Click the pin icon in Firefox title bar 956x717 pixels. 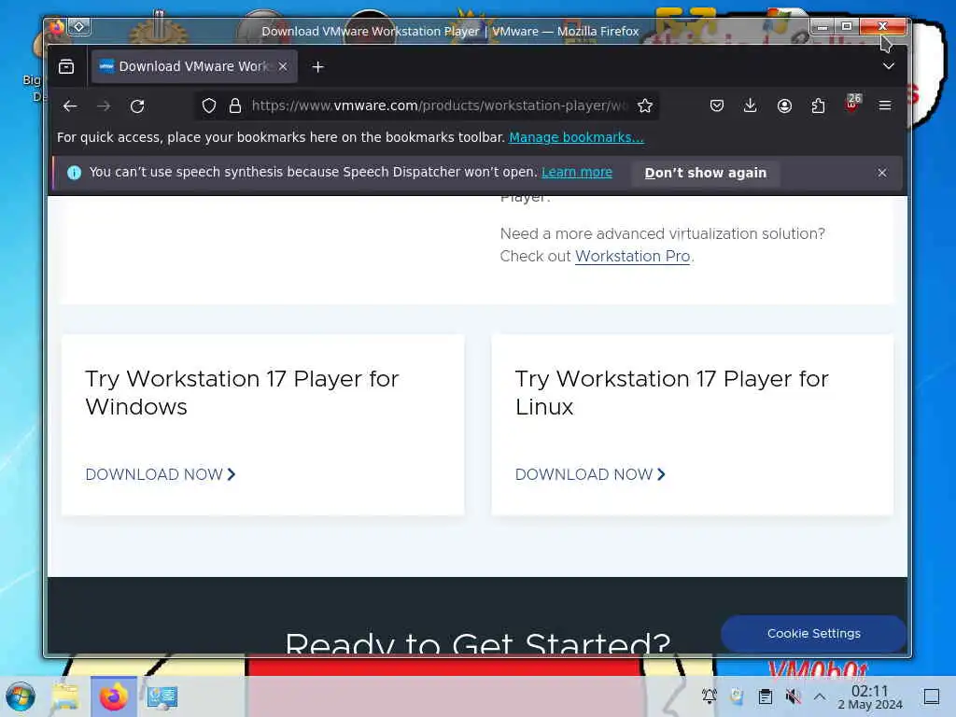point(78,27)
